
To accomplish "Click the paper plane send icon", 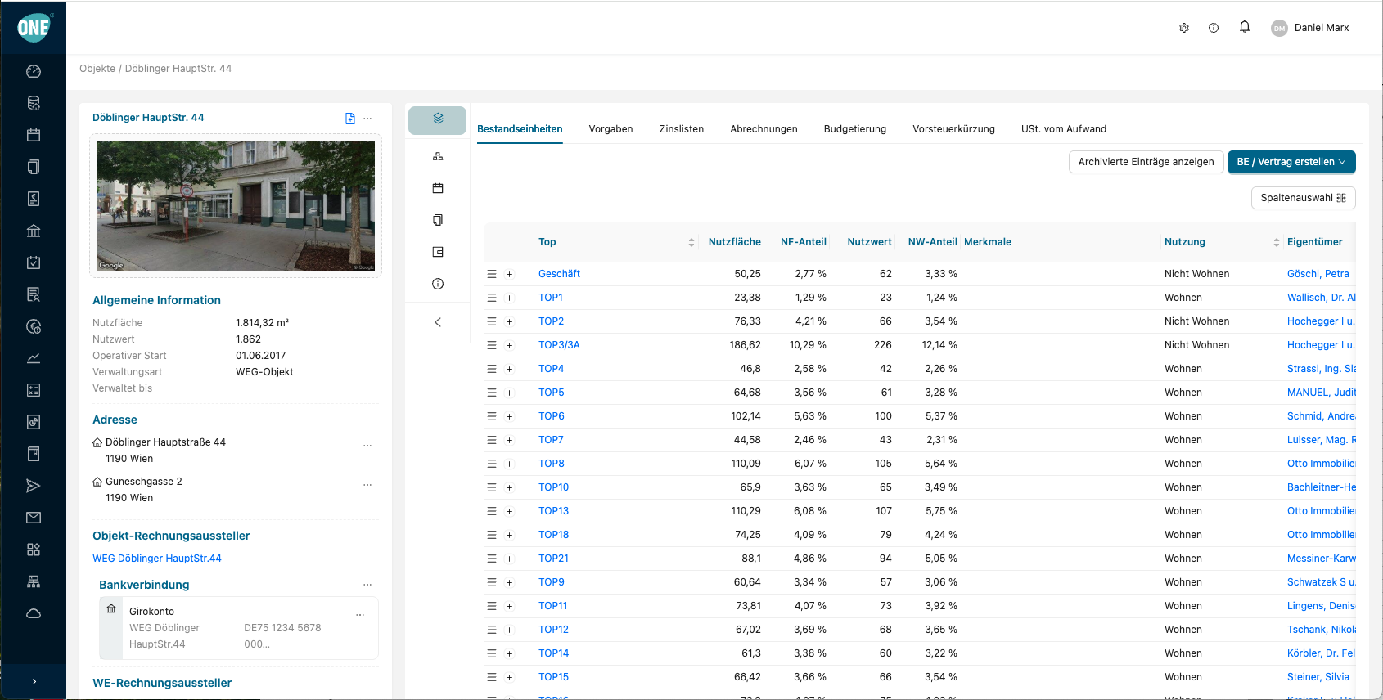I will point(34,486).
